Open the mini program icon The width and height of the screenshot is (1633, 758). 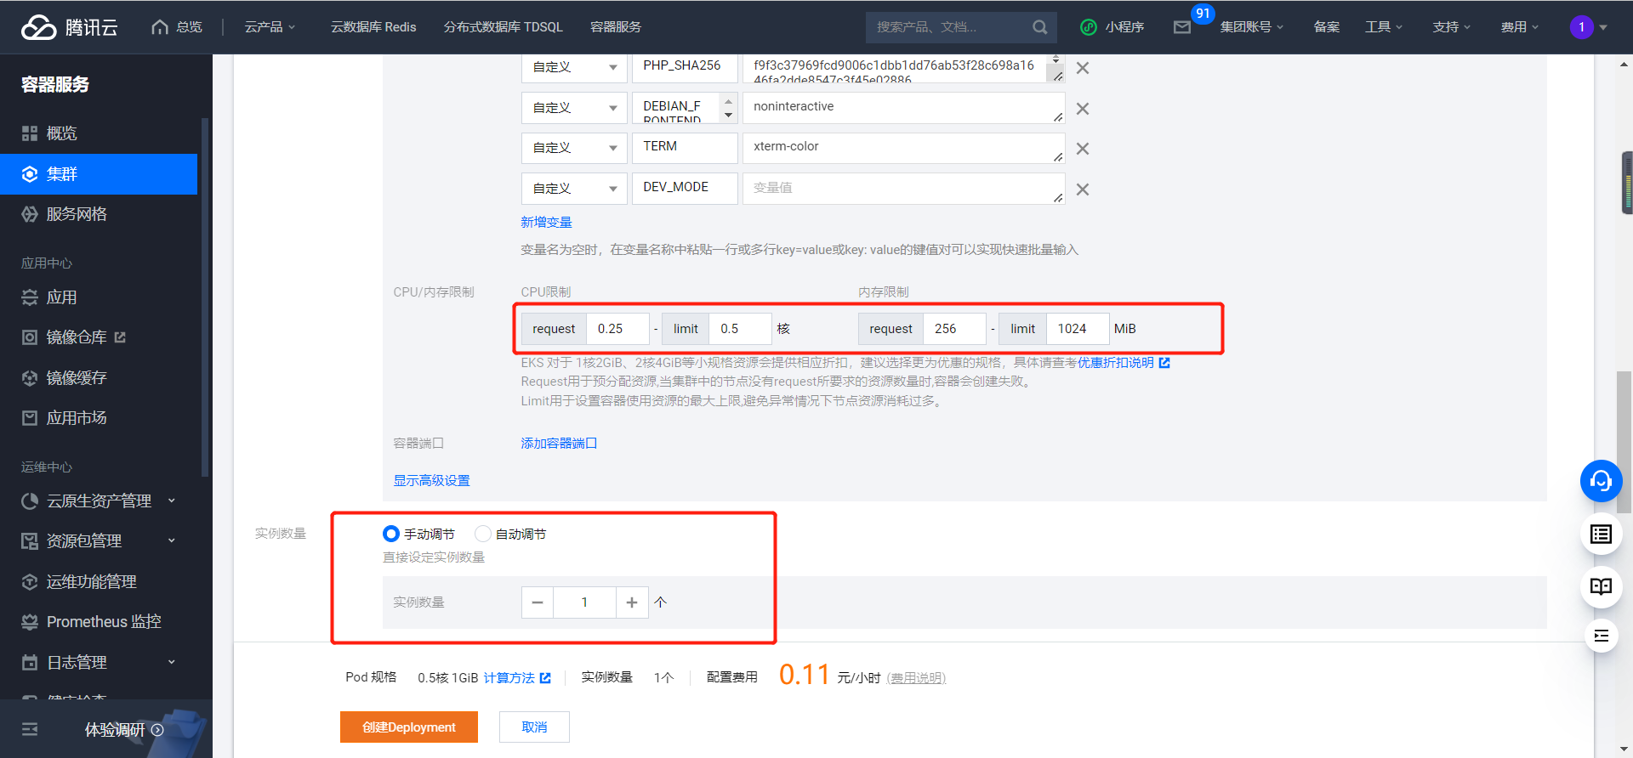[x=1088, y=27]
